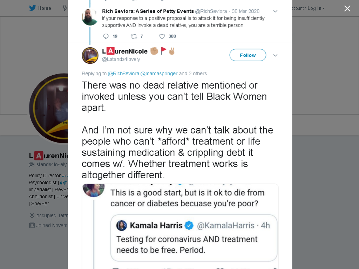Open Rich Seviora's profile picture
The image size is (359, 269).
[x=90, y=17]
